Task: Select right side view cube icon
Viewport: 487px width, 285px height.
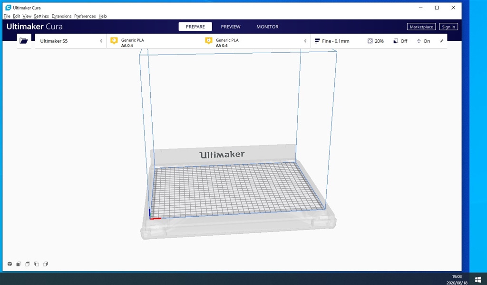Action: tap(46, 264)
